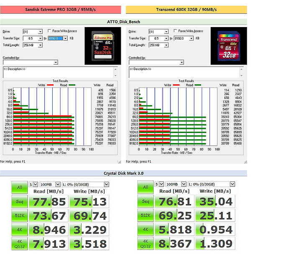The width and height of the screenshot is (301, 259).
Task: Click 512K button in Transcend CrystalDiskMark
Action: [145, 216]
